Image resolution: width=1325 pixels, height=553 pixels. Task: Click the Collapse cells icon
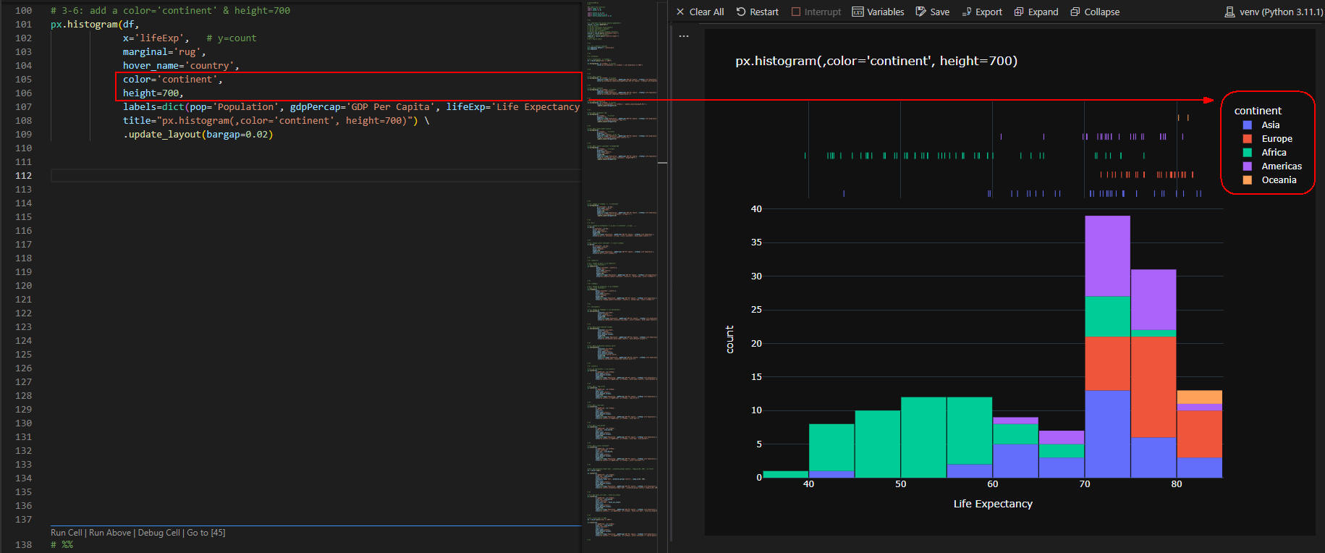tap(1075, 12)
